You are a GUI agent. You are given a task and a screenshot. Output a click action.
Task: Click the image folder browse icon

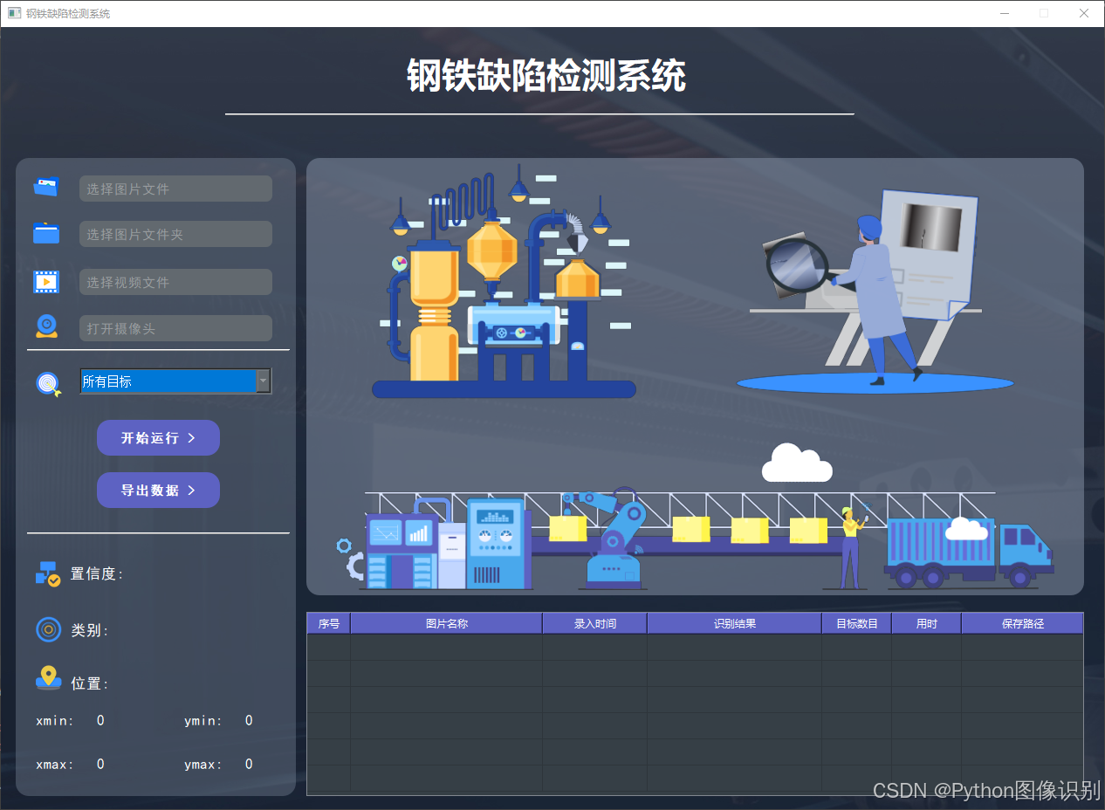point(45,233)
